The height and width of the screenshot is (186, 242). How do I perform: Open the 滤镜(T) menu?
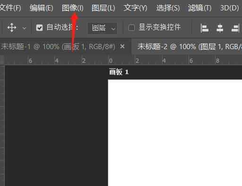(x=200, y=8)
